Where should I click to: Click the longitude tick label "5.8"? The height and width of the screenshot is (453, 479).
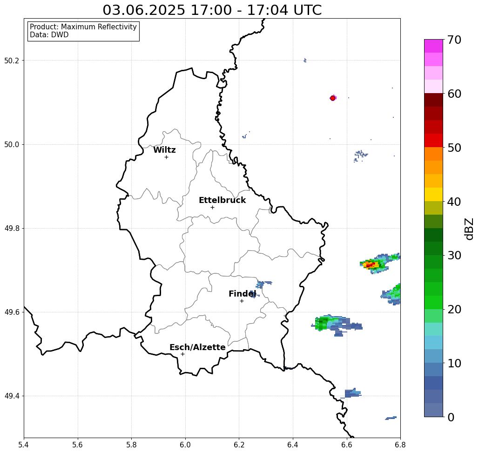tap(131, 445)
